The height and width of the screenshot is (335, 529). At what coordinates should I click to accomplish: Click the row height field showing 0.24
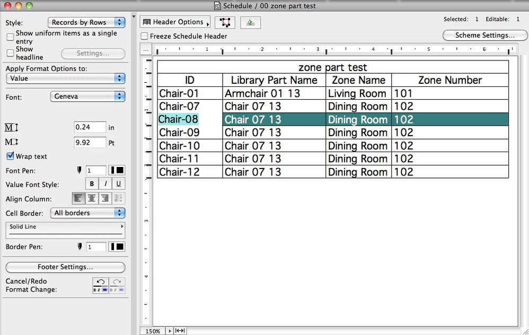coord(90,127)
